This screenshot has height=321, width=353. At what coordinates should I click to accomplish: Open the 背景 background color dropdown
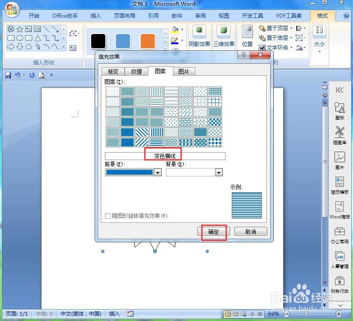click(219, 172)
